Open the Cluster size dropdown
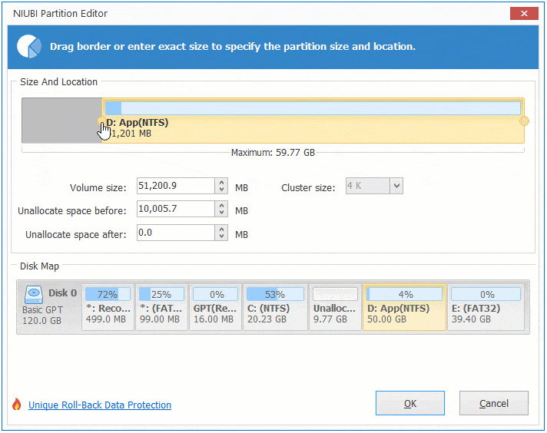 tap(396, 186)
